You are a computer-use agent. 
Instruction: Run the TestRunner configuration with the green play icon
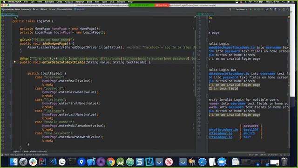251,9
